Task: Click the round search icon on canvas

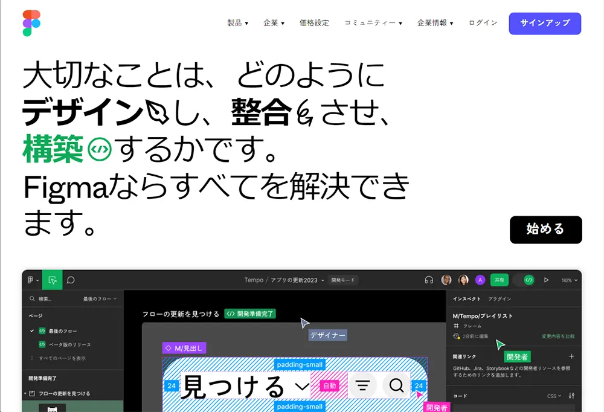Action: point(396,385)
